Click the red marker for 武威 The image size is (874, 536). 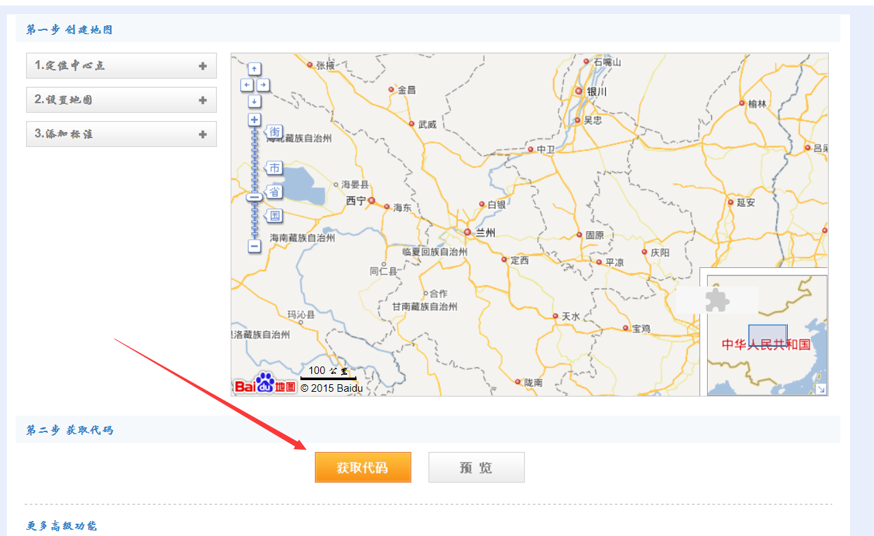pyautogui.click(x=411, y=124)
